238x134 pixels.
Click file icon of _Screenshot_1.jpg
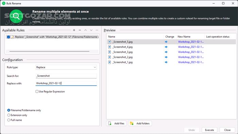[109, 62]
